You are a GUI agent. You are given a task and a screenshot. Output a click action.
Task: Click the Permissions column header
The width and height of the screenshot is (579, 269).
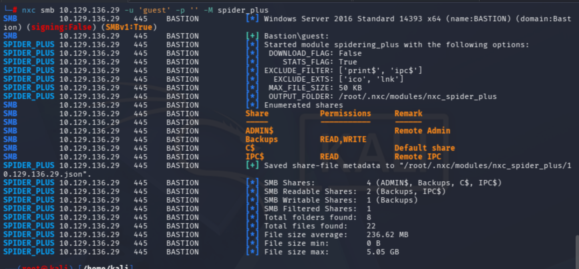pyautogui.click(x=345, y=114)
